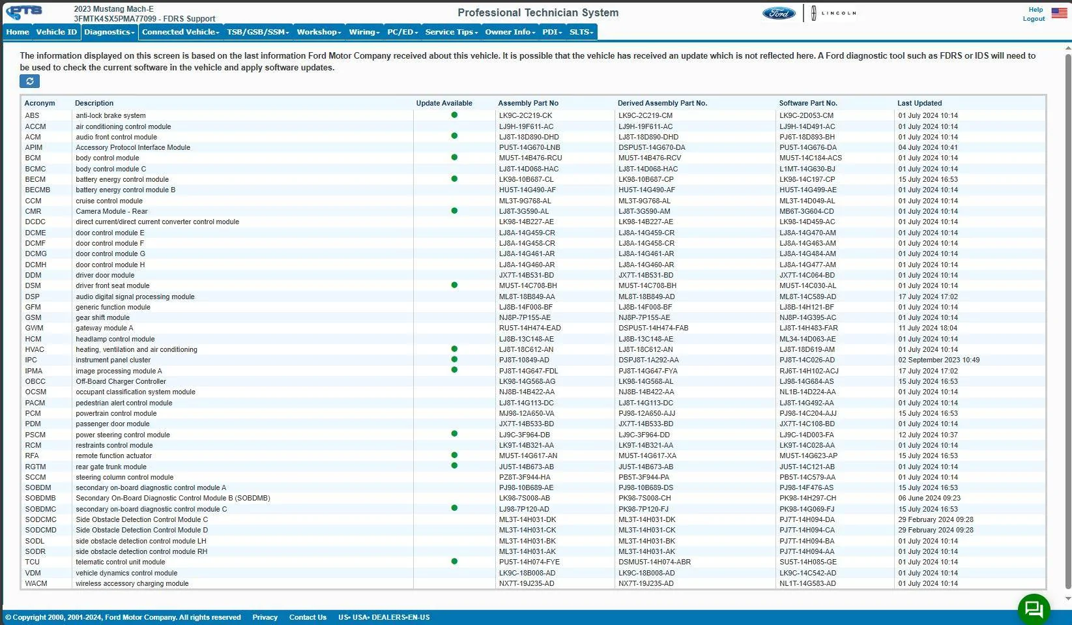Click assembly part number LK9C-2C219-CK

pos(525,115)
